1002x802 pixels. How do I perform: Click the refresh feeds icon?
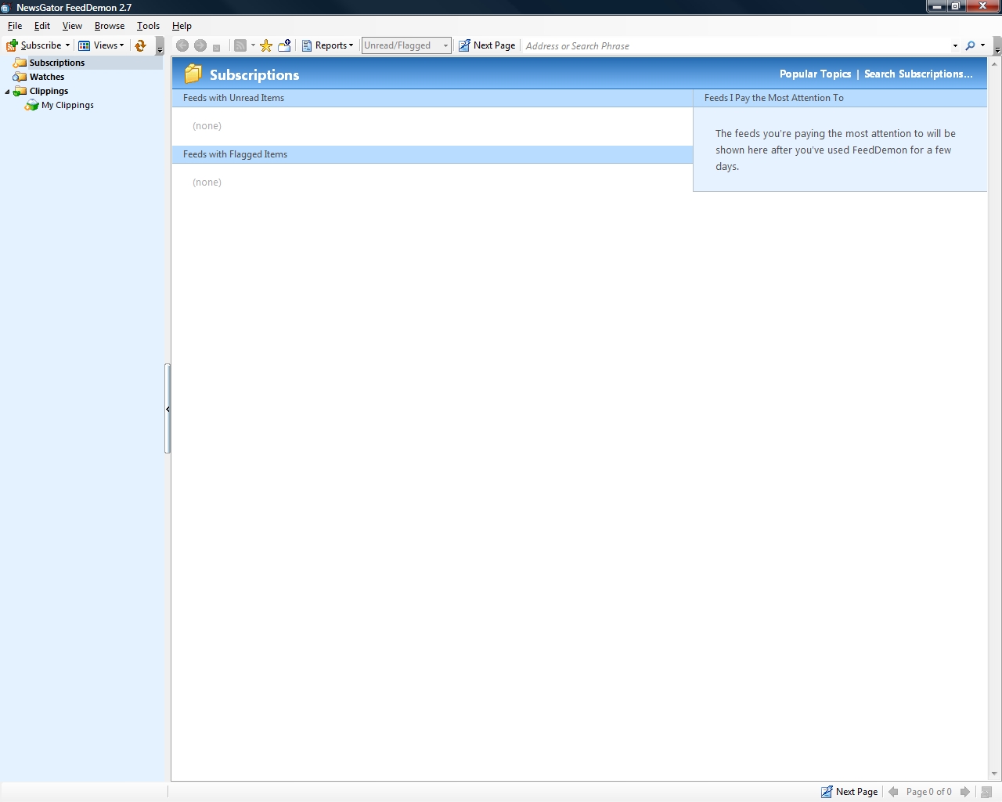coord(141,45)
